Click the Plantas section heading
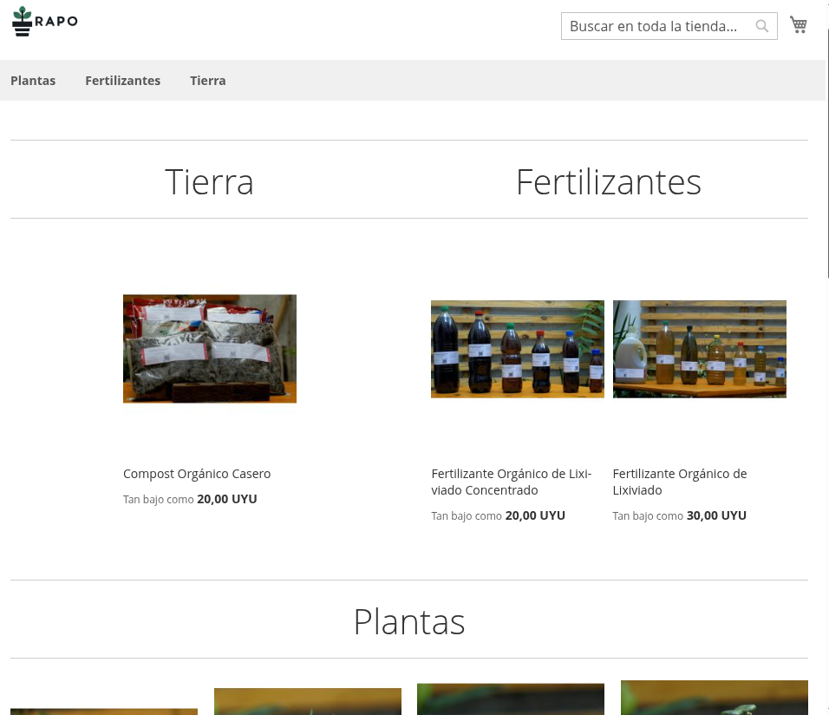The image size is (829, 715). tap(409, 622)
